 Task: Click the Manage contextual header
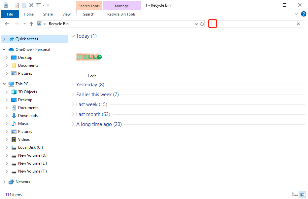click(x=122, y=6)
